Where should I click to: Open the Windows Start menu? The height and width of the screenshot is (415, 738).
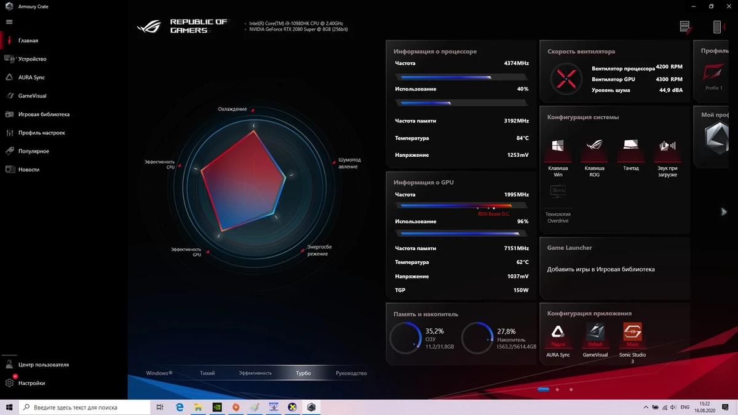tap(9, 407)
